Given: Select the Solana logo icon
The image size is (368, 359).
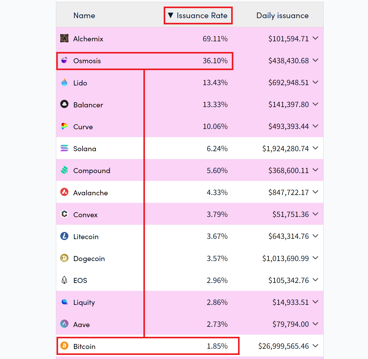Looking at the screenshot, I should [64, 148].
